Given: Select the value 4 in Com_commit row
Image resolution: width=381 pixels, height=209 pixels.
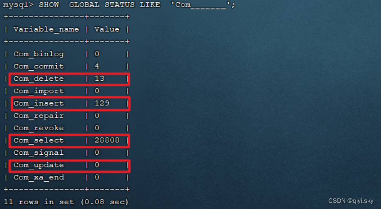Looking at the screenshot, I should [x=97, y=66].
